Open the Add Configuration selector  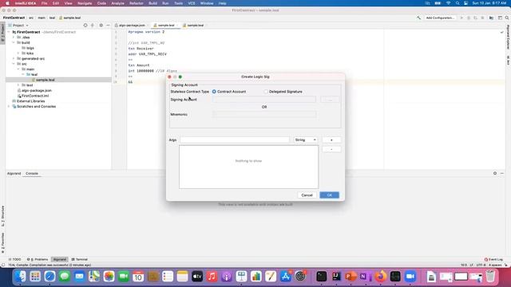coord(440,18)
